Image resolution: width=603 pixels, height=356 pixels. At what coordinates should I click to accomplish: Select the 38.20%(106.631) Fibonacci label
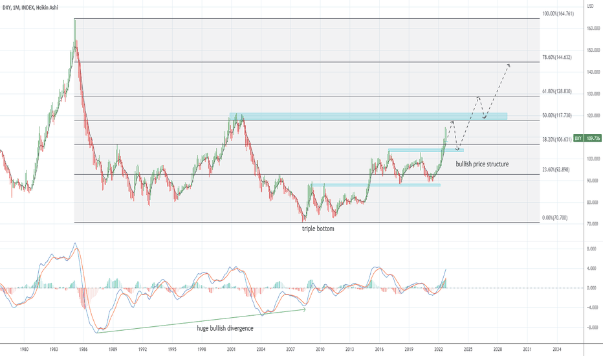(557, 140)
